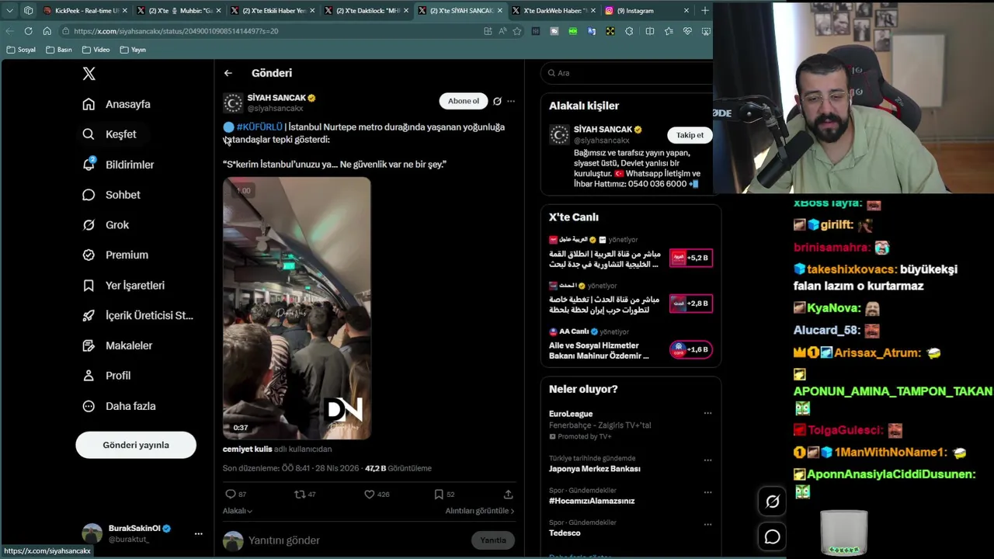Switch to X'te Daktilock tab
Viewport: 994px width, 559px height.
(x=366, y=11)
